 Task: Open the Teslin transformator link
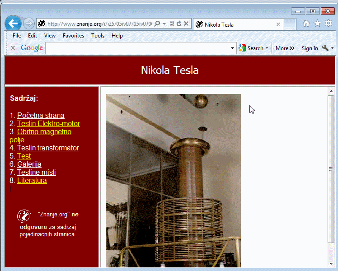click(x=48, y=148)
